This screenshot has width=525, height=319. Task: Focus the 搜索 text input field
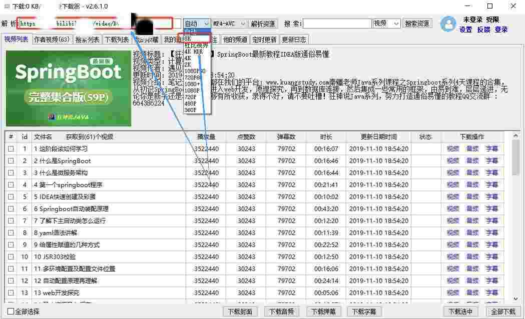click(337, 23)
